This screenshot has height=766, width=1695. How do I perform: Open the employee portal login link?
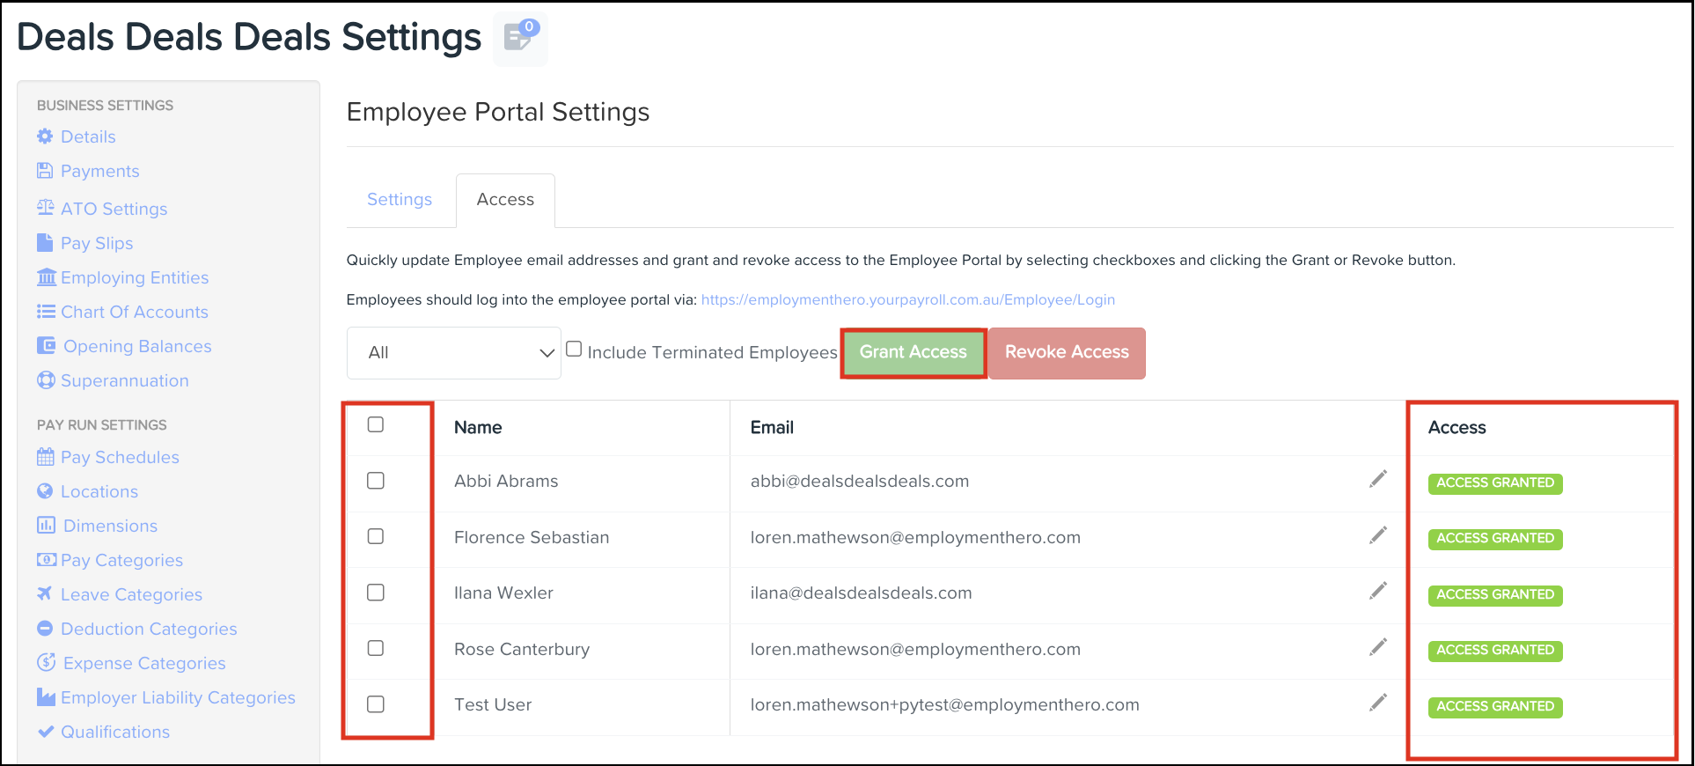(x=907, y=299)
